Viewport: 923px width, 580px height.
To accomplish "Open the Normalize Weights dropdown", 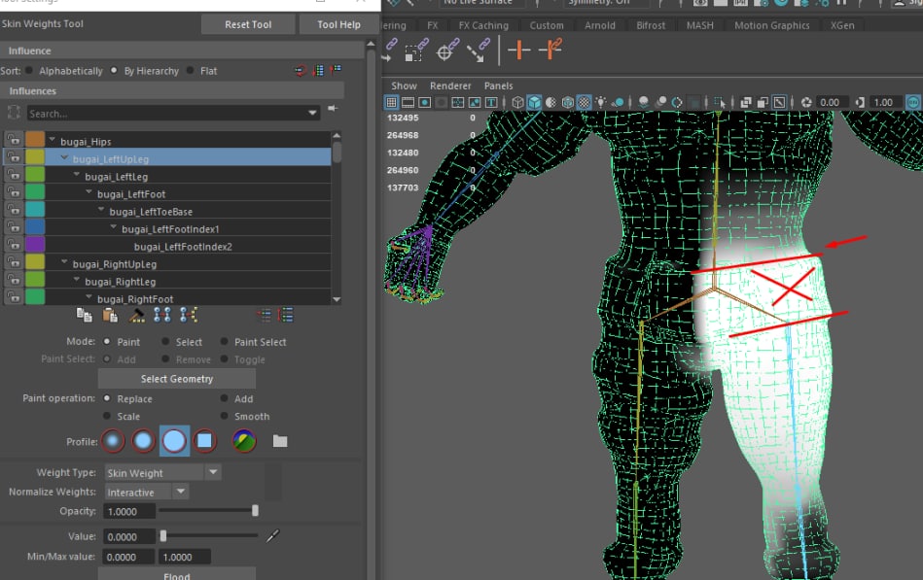I will [x=181, y=492].
